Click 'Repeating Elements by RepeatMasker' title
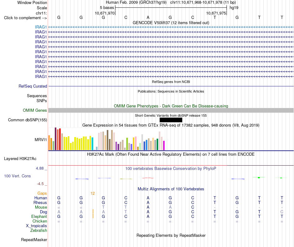 click(171, 235)
